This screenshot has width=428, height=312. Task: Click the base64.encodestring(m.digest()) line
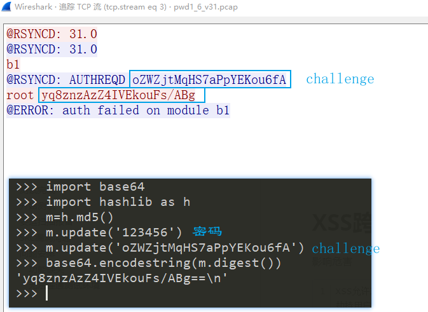coord(148,263)
